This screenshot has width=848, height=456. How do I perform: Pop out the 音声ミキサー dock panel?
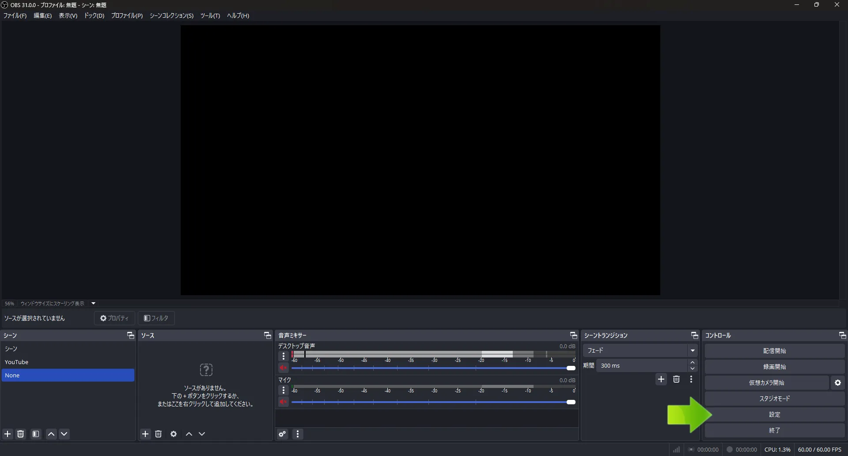click(x=573, y=335)
